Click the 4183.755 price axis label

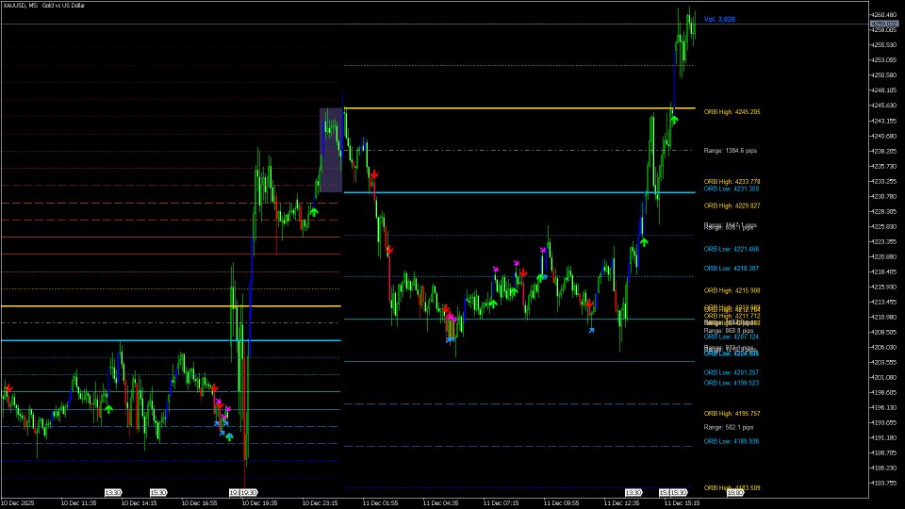coord(885,483)
